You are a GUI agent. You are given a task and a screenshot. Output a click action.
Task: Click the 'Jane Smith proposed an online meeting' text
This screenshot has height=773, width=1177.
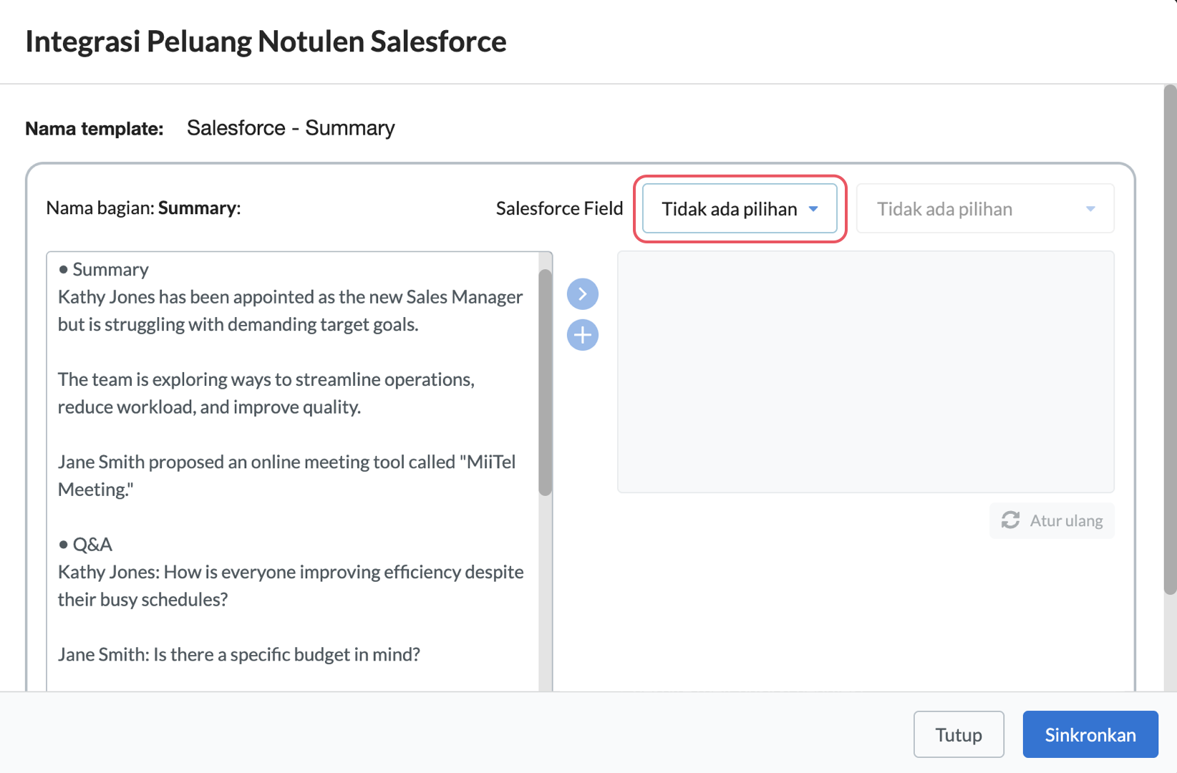coord(286,475)
